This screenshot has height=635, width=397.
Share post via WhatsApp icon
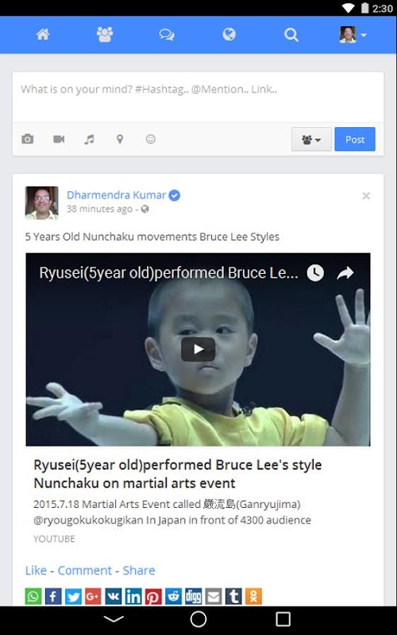(x=33, y=597)
